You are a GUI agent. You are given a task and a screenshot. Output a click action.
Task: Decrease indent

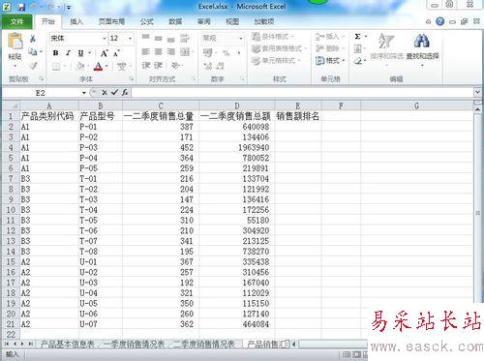146,66
